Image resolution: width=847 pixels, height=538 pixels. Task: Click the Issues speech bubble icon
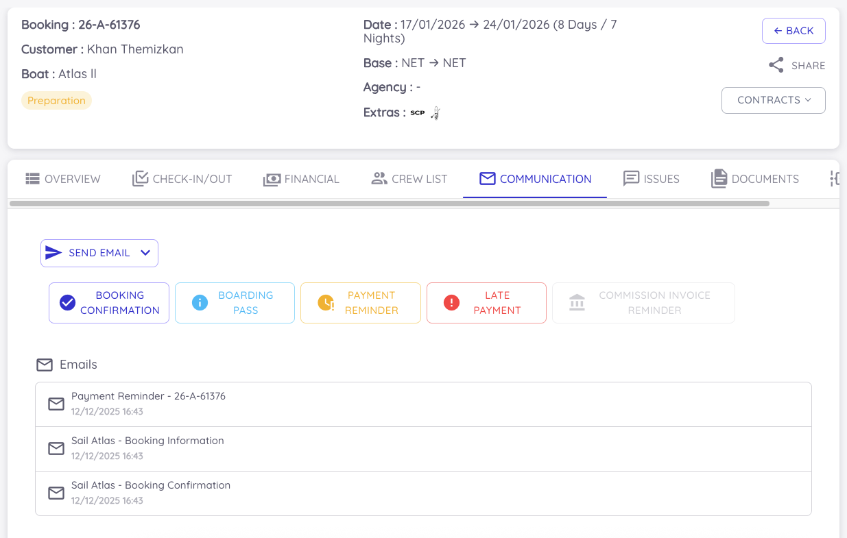click(x=631, y=179)
